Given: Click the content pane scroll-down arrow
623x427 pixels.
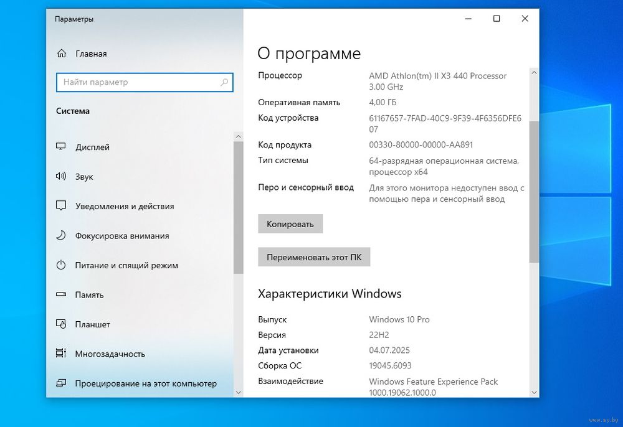Looking at the screenshot, I should (x=534, y=392).
